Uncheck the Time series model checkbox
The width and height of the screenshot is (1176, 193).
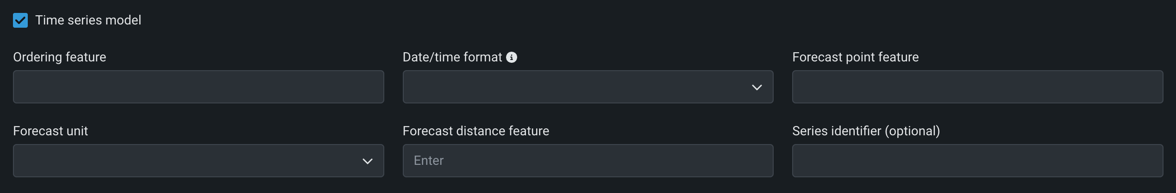pos(20,20)
